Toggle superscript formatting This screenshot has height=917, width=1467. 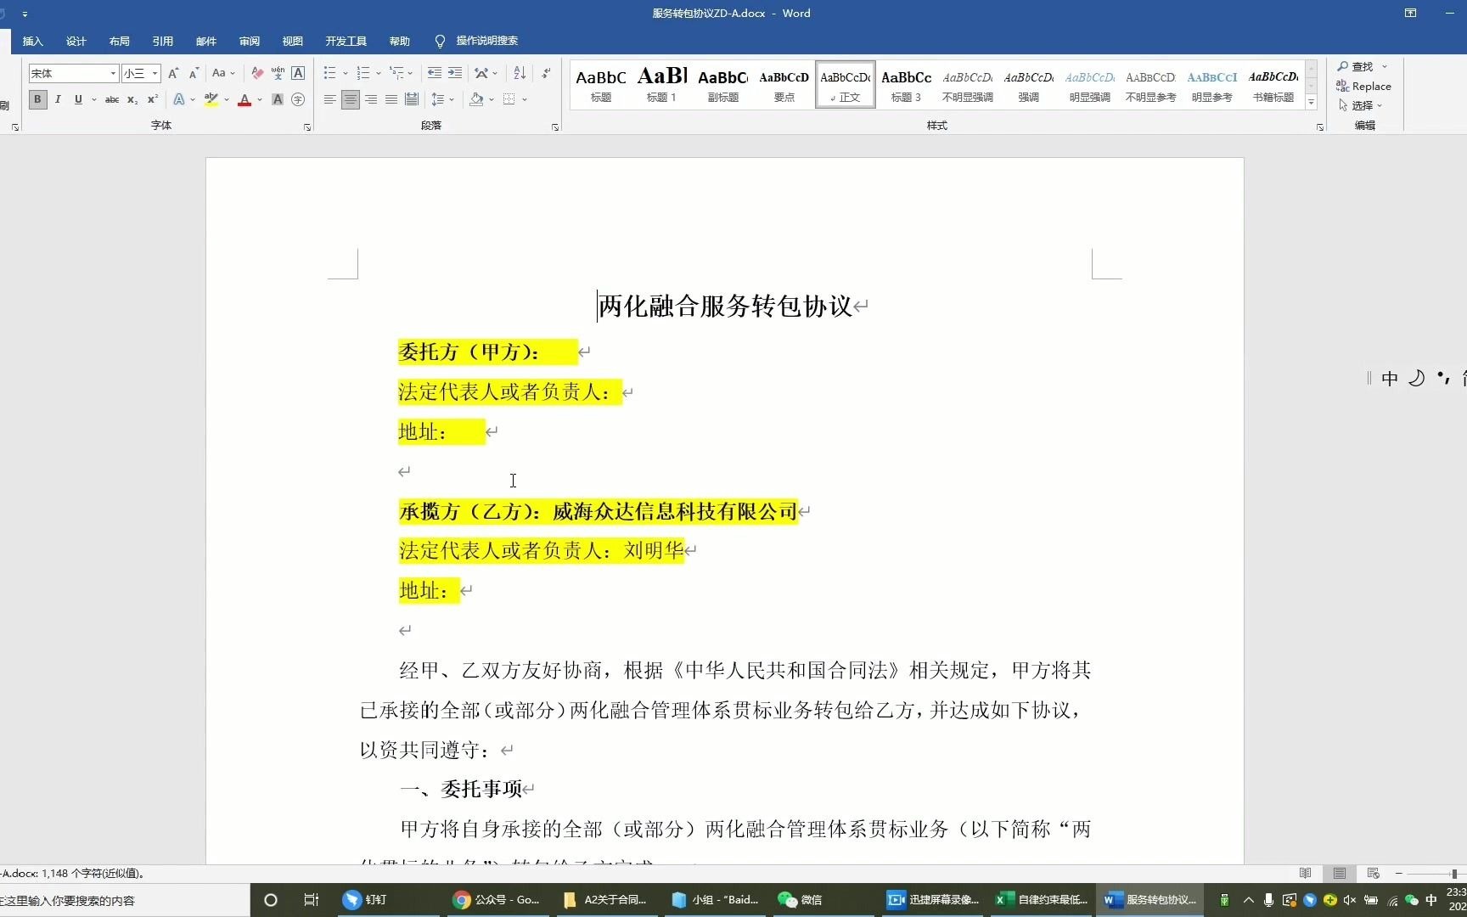153,99
